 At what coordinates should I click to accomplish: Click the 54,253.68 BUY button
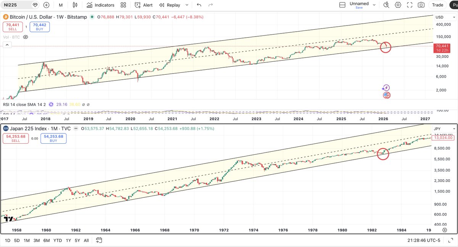tap(53, 138)
